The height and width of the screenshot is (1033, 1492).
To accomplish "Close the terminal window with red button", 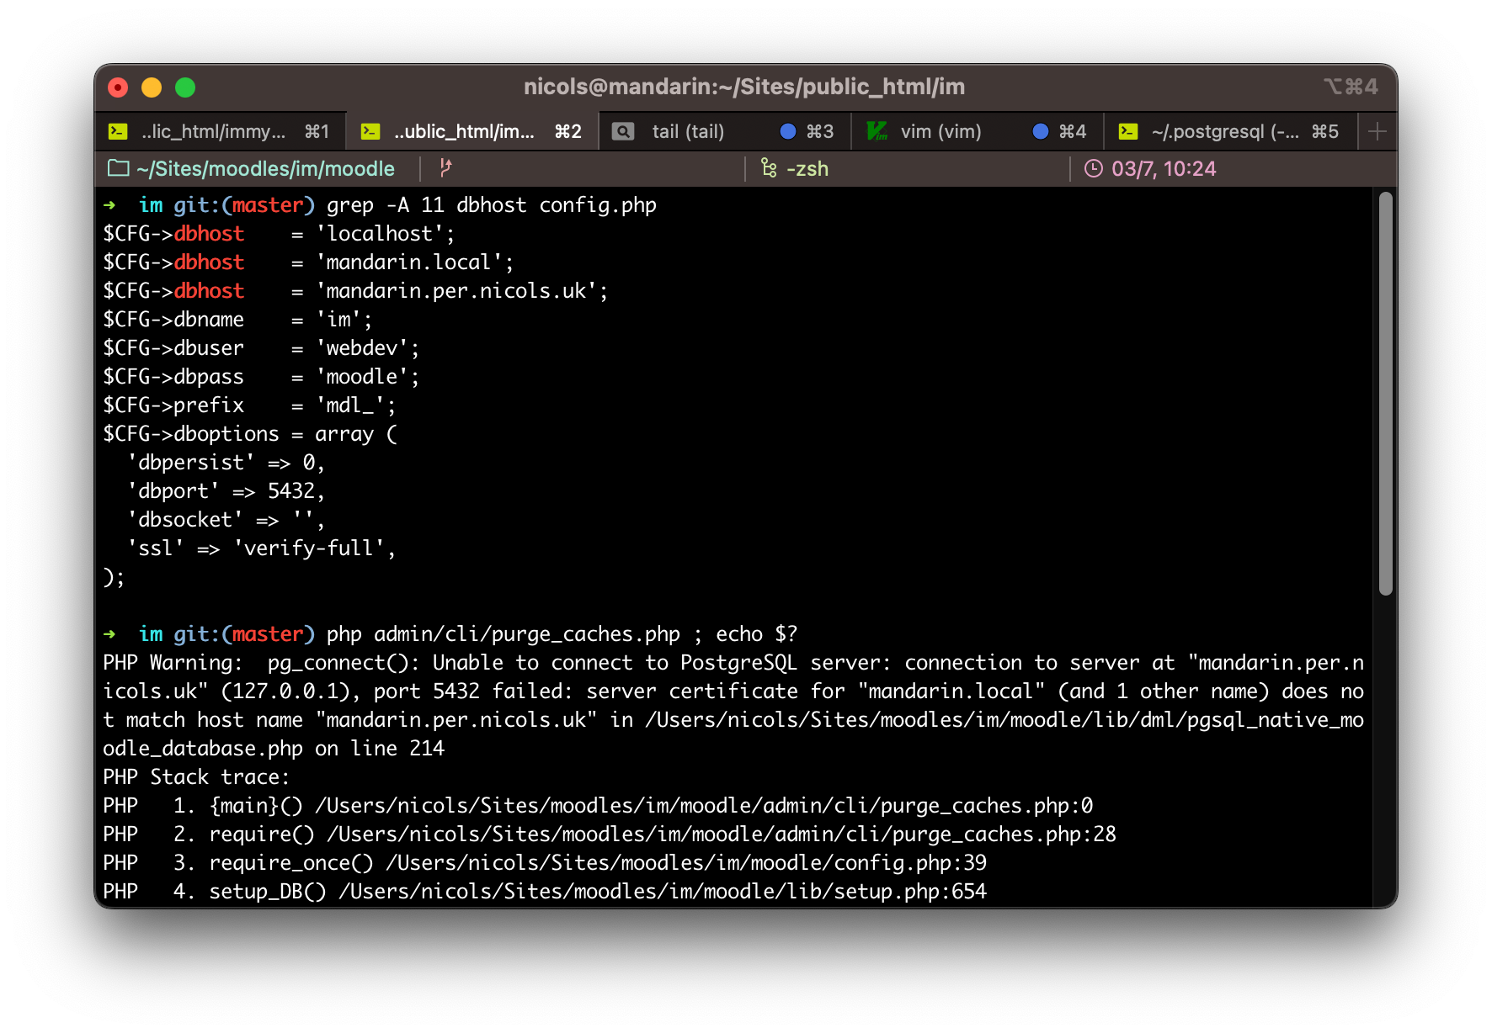I will (x=119, y=87).
